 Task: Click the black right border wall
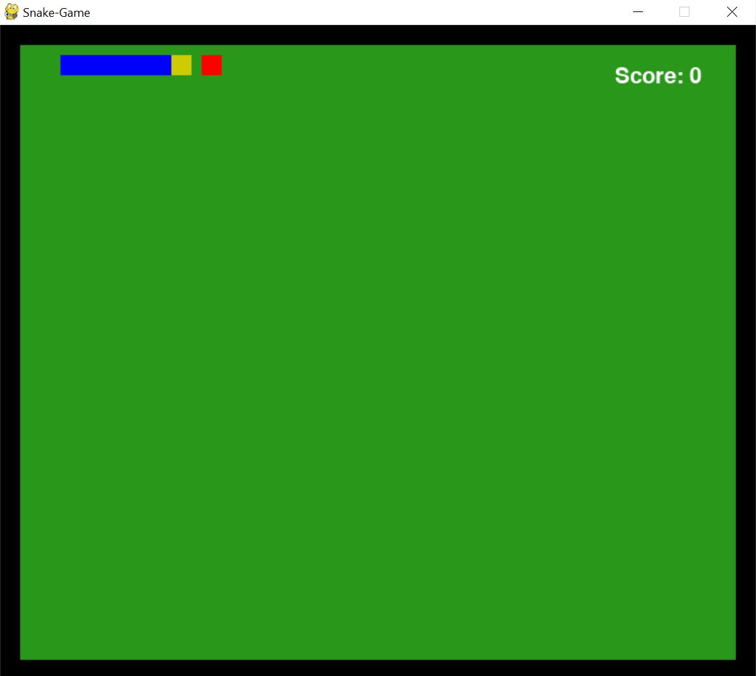coord(745,352)
